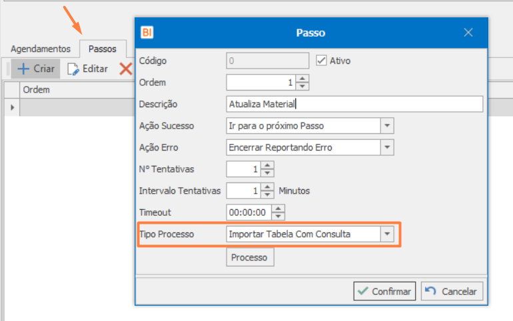
Task: Expand the Tipo Processo dropdown
Action: click(387, 234)
